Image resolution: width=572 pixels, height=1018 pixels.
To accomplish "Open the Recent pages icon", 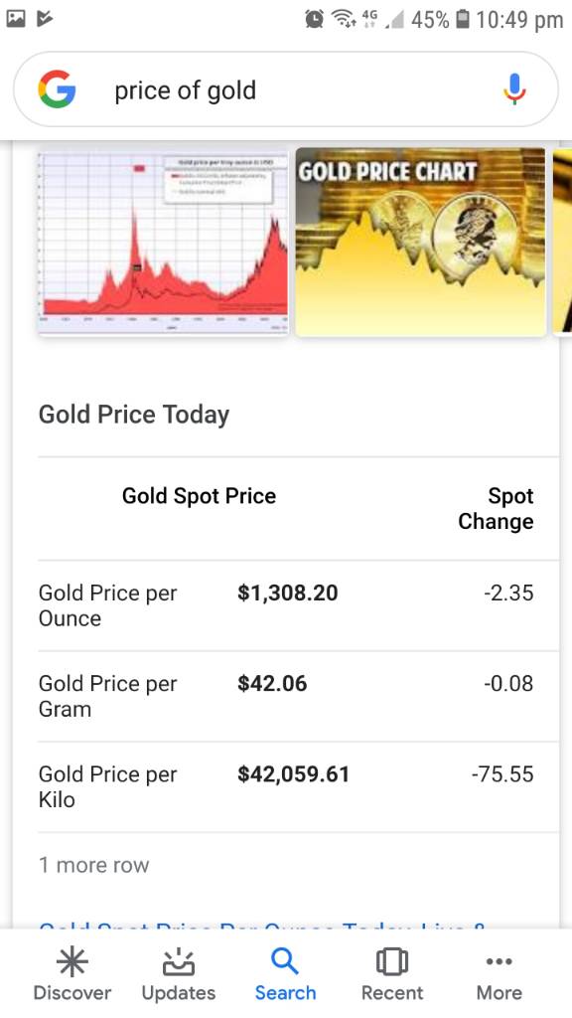I will click(391, 961).
